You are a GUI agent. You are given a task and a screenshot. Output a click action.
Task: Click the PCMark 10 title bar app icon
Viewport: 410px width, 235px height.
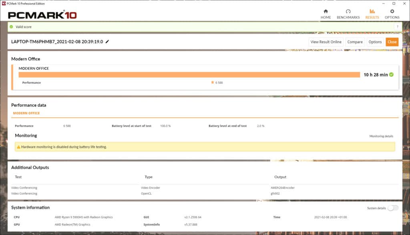4,4
